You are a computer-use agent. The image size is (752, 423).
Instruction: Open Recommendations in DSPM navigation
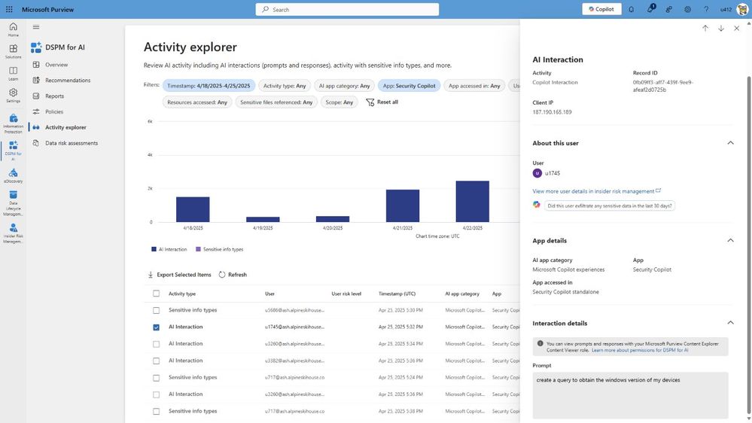[x=68, y=80]
